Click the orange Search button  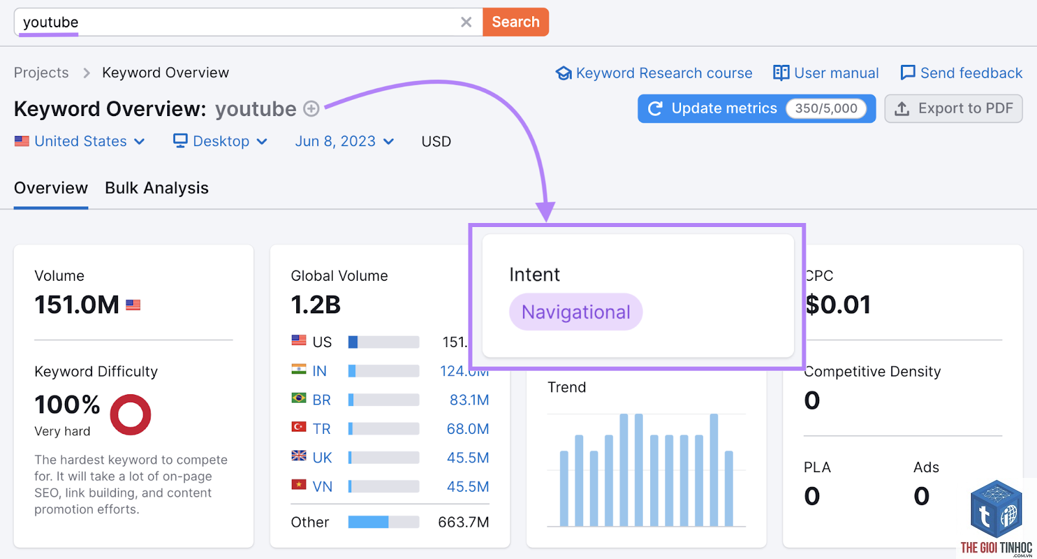(516, 22)
